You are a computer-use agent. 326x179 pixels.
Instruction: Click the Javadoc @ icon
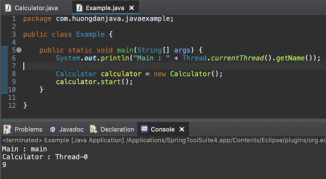53,130
